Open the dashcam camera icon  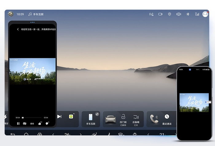click(160, 14)
